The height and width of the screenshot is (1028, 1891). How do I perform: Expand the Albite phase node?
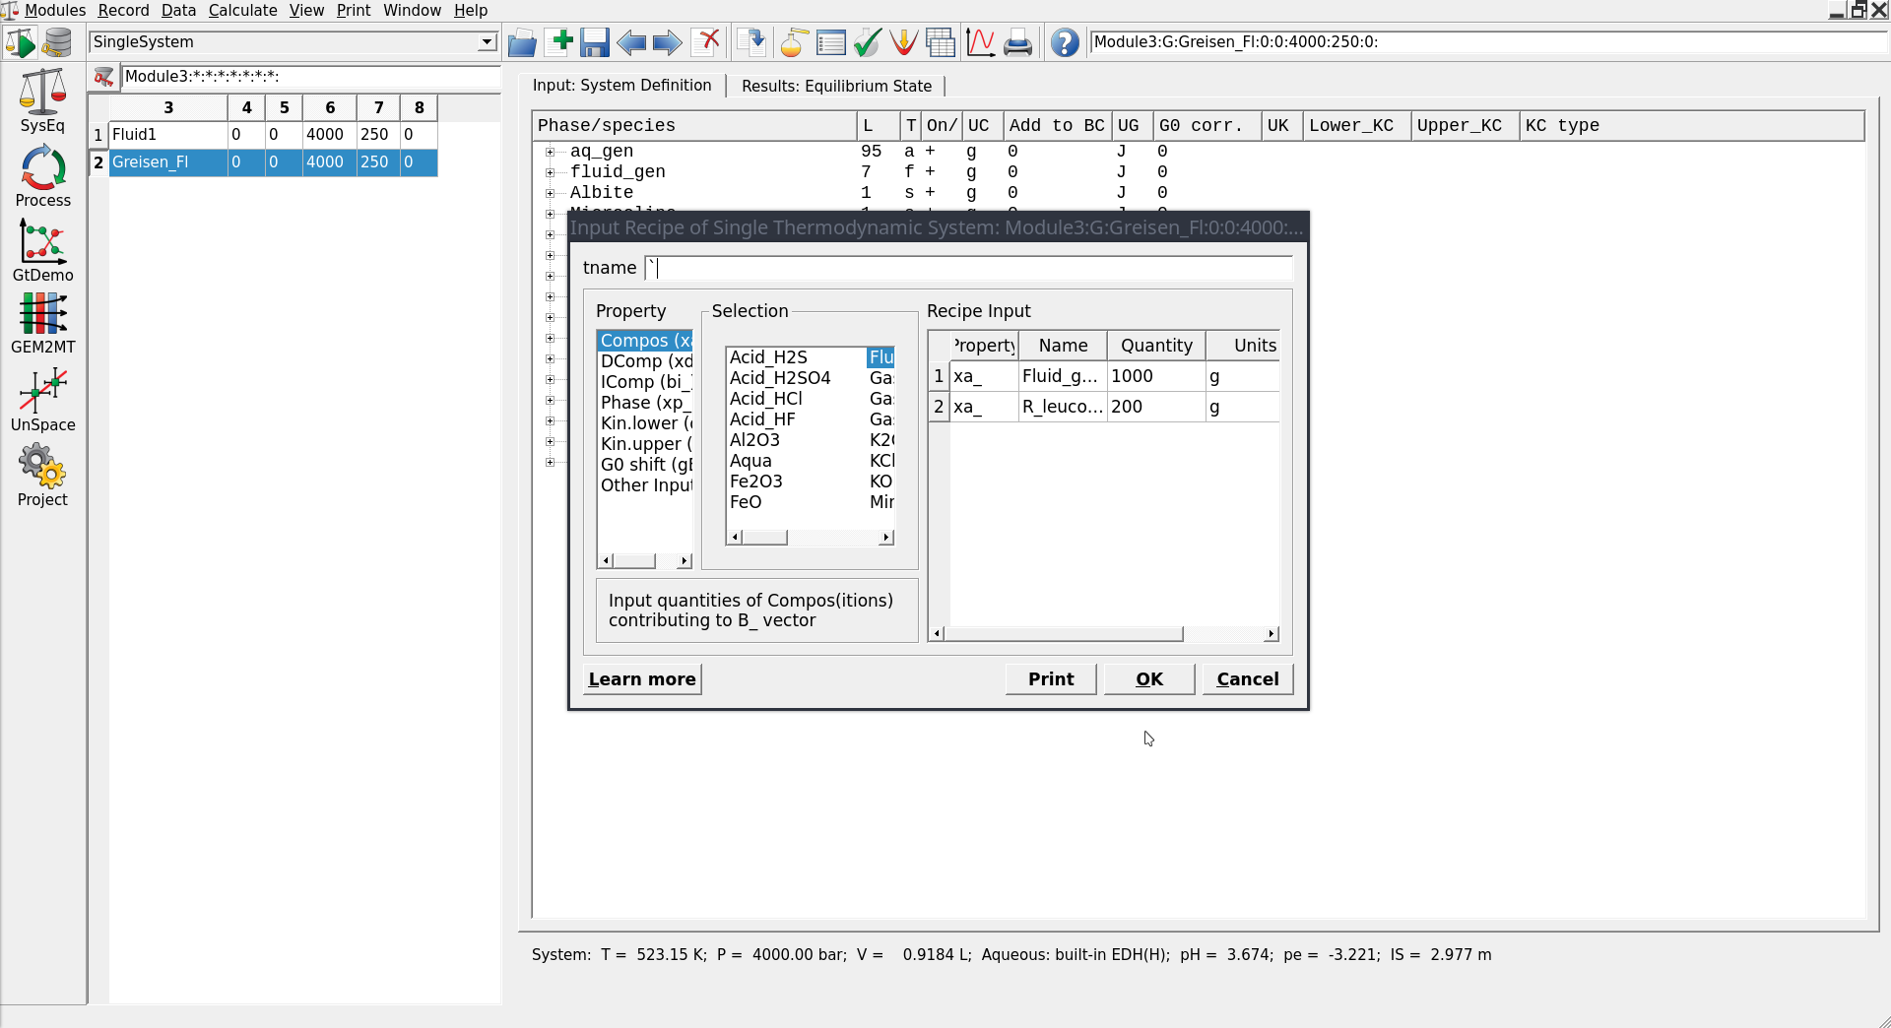550,193
